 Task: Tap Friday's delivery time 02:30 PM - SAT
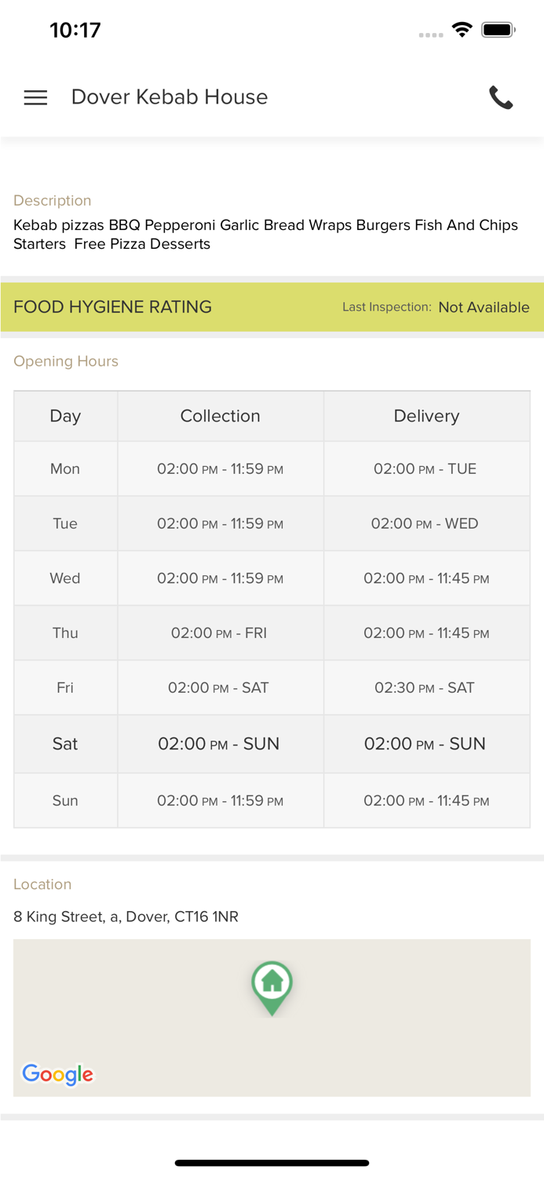point(425,688)
